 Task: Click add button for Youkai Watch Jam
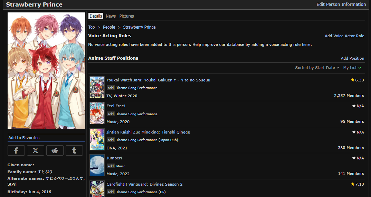click(111, 88)
